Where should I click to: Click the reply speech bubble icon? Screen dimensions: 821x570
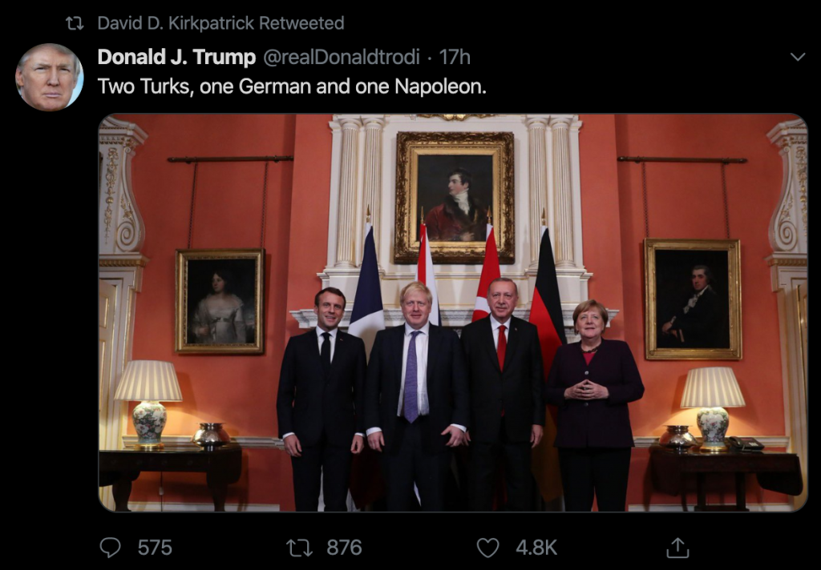[111, 548]
